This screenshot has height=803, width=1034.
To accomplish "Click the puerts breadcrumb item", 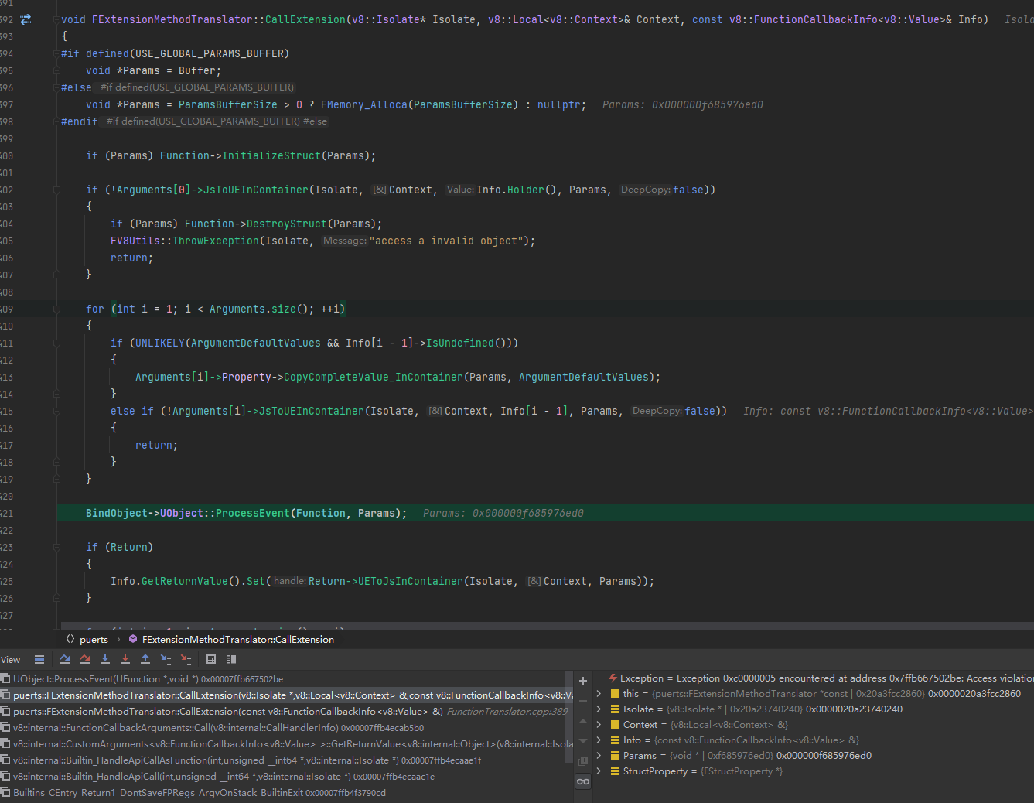I will tap(93, 639).
